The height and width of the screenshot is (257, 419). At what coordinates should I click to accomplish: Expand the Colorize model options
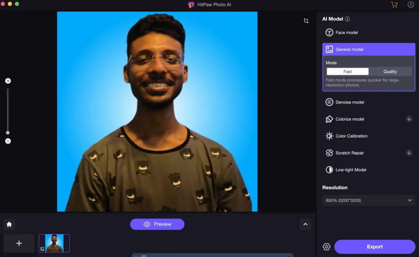(409, 119)
